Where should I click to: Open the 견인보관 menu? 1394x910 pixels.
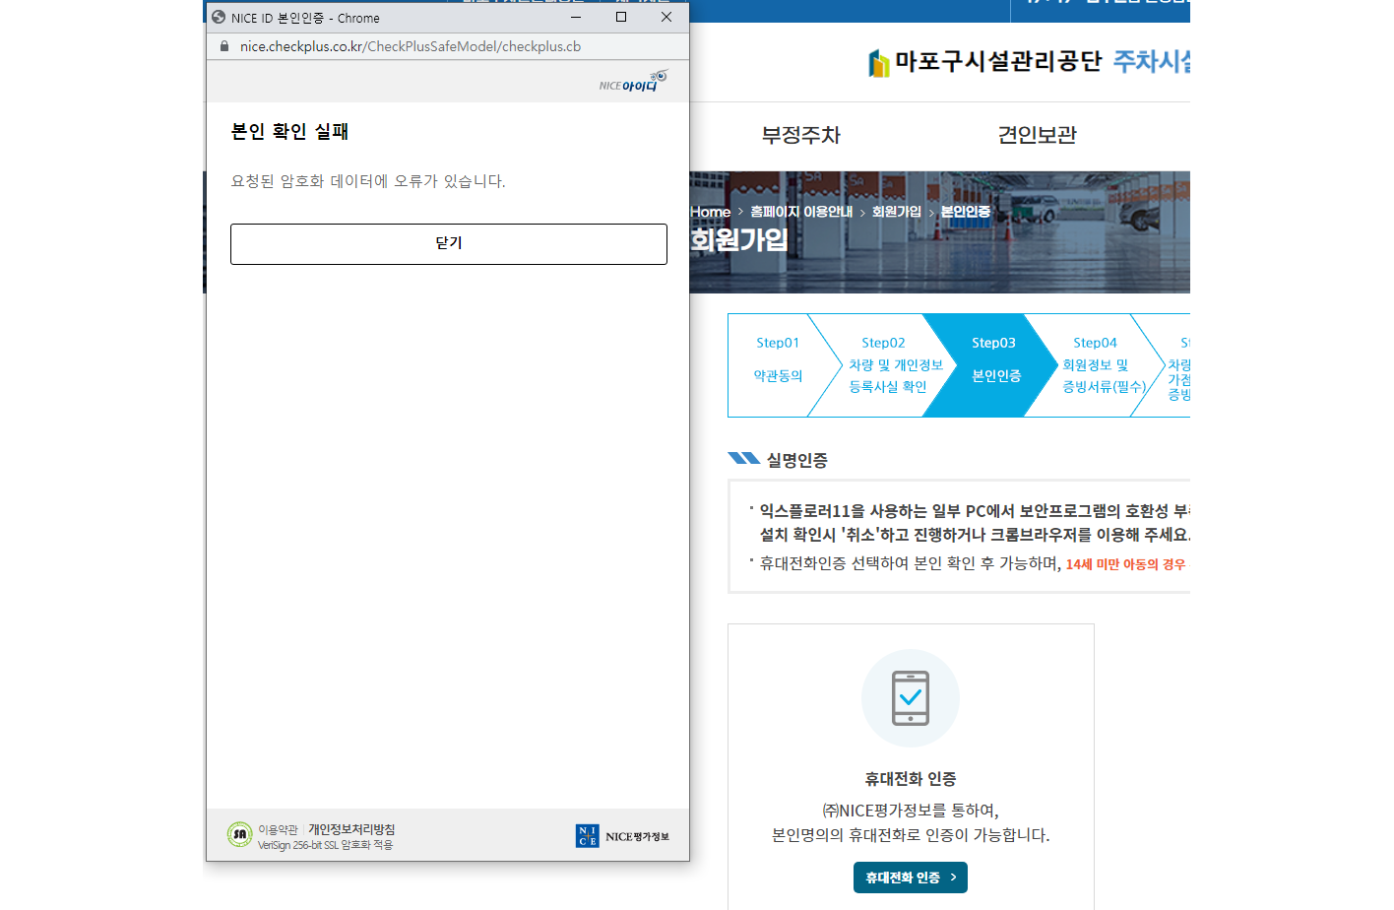1037,135
